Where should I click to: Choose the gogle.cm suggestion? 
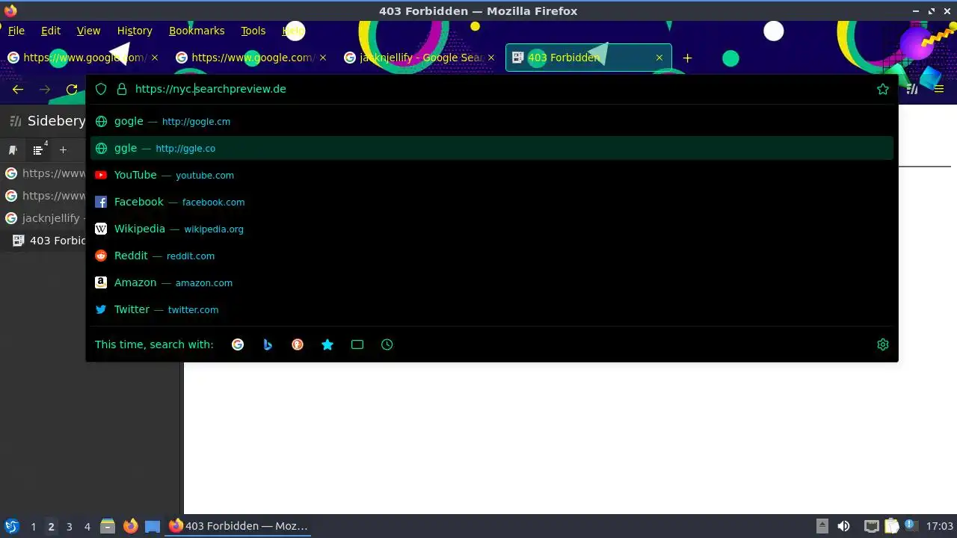tap(492, 121)
